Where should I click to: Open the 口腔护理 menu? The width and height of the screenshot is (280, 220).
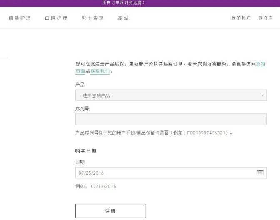click(56, 18)
